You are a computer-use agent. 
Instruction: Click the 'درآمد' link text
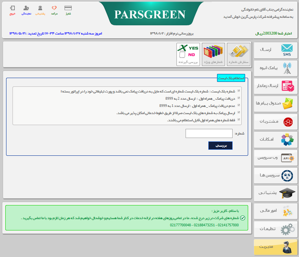click(54, 14)
